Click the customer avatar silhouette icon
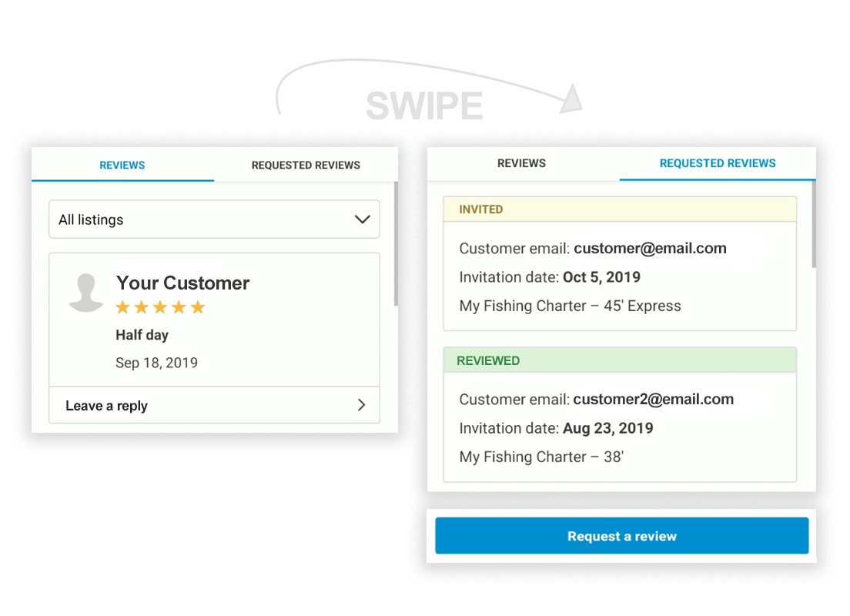This screenshot has height=616, width=850. (x=86, y=293)
